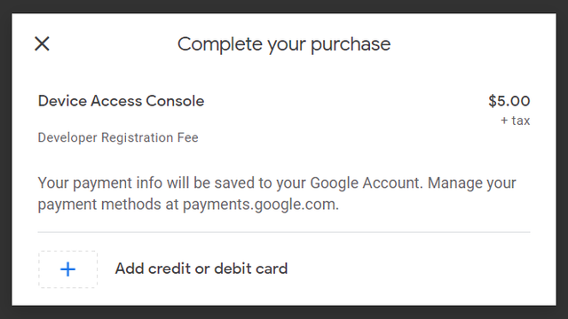Click the 'Manage your' sentence start
The image size is (568, 319).
[471, 183]
